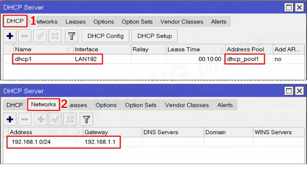
Task: Open the Options tab in bottom window
Action: [106, 105]
